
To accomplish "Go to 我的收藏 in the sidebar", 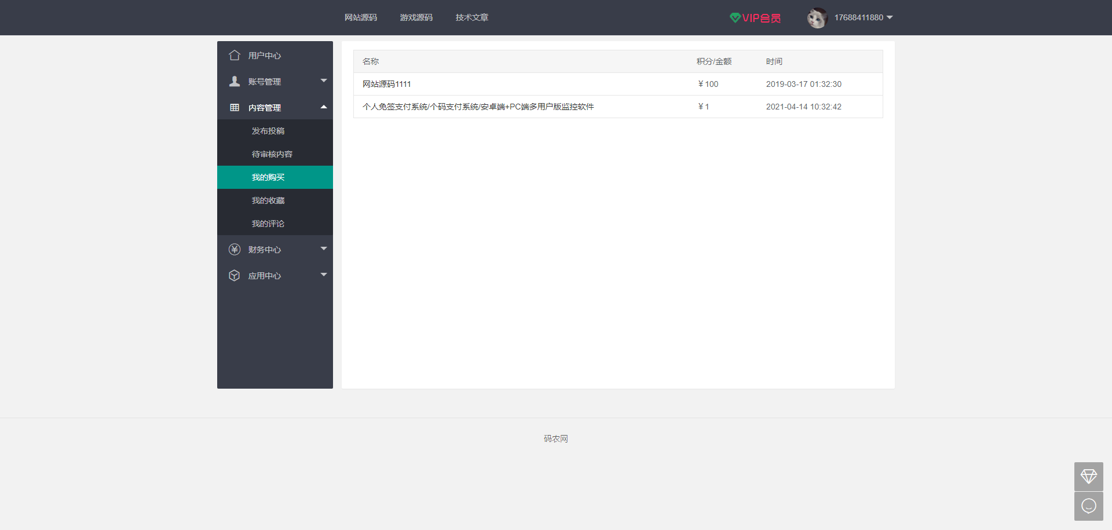I will [268, 200].
